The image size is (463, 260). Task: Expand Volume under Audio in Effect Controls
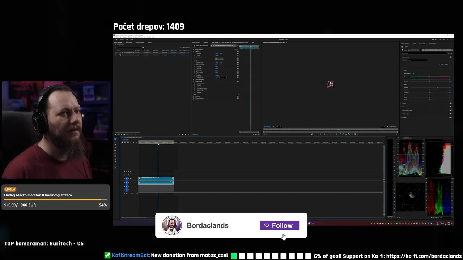194,96
